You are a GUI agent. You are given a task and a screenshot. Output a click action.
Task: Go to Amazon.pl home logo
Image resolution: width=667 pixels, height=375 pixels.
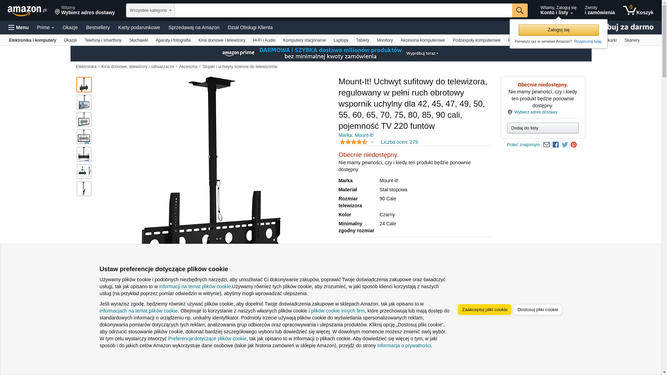click(27, 11)
